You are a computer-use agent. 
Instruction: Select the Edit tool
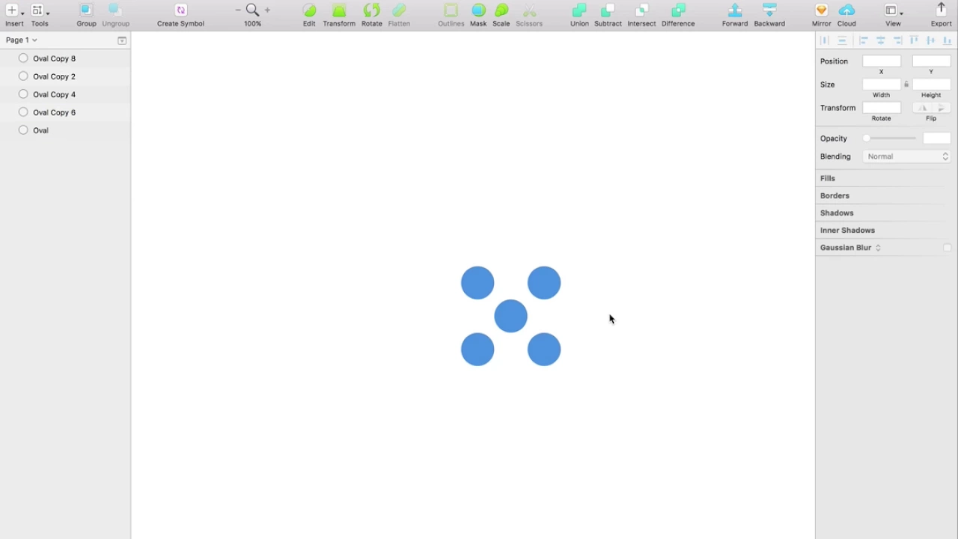[309, 14]
